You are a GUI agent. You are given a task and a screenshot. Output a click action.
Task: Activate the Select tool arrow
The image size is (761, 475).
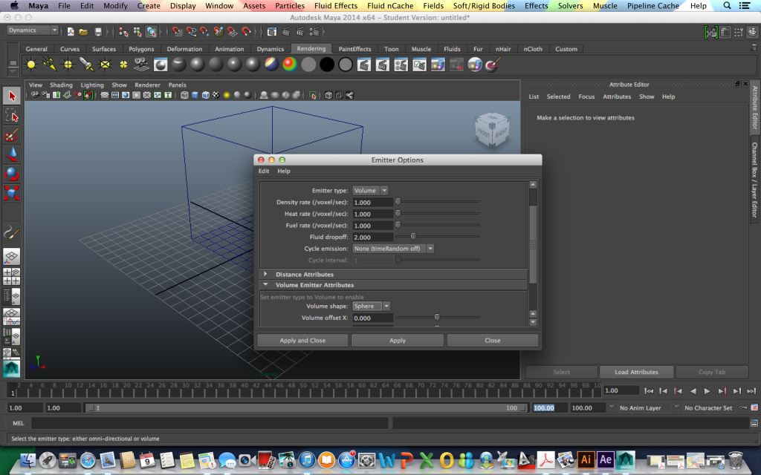[x=11, y=95]
